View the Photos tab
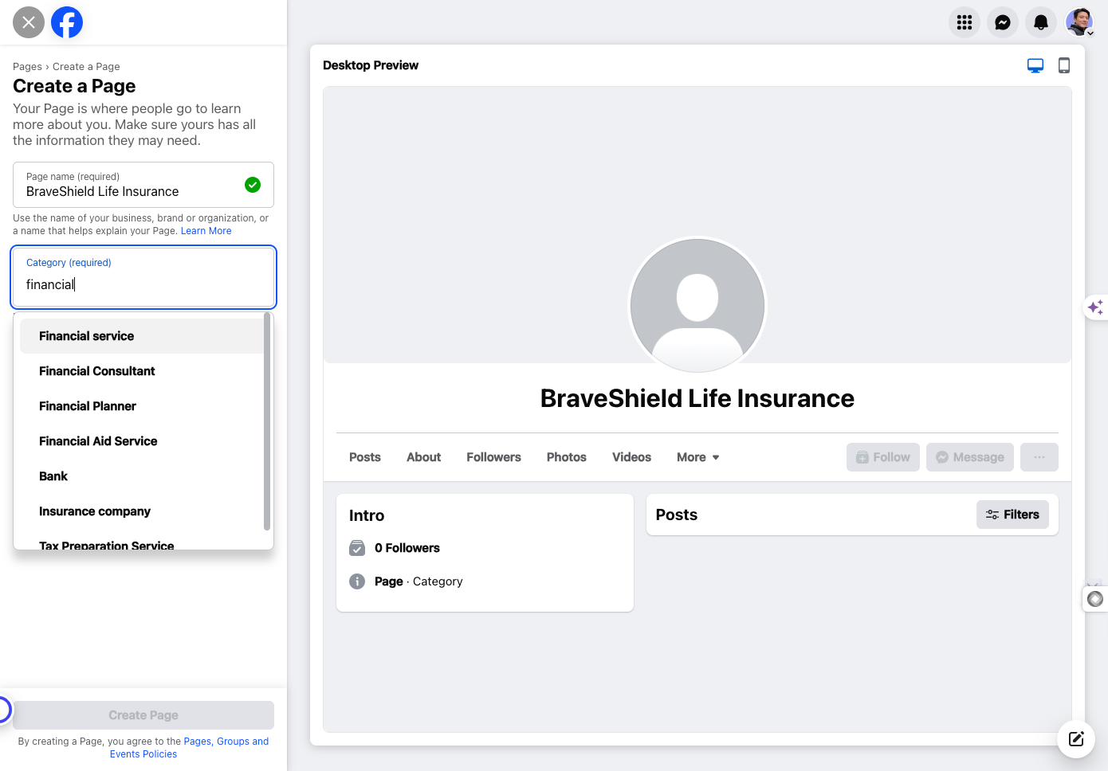Viewport: 1108px width, 771px height. pyautogui.click(x=567, y=457)
